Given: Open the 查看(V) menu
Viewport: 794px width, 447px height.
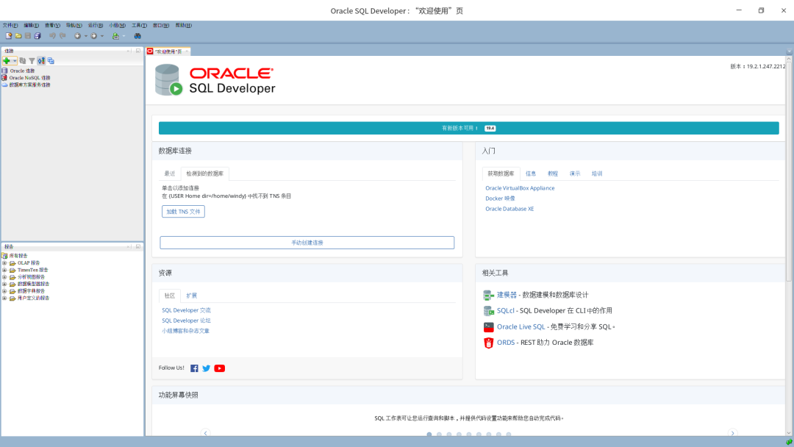Looking at the screenshot, I should [x=52, y=25].
